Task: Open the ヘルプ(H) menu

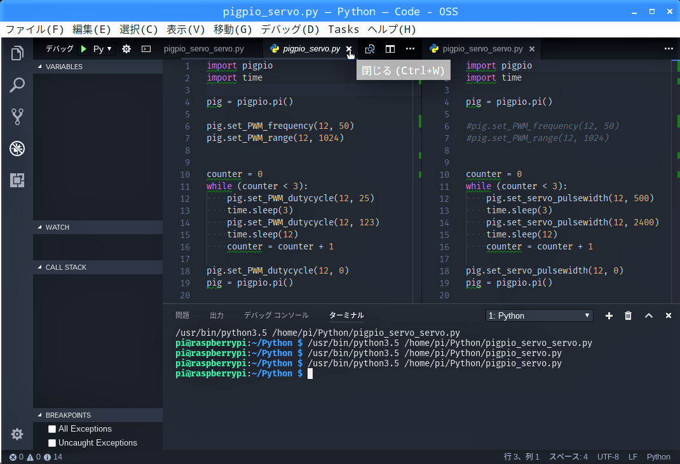Action: click(391, 29)
